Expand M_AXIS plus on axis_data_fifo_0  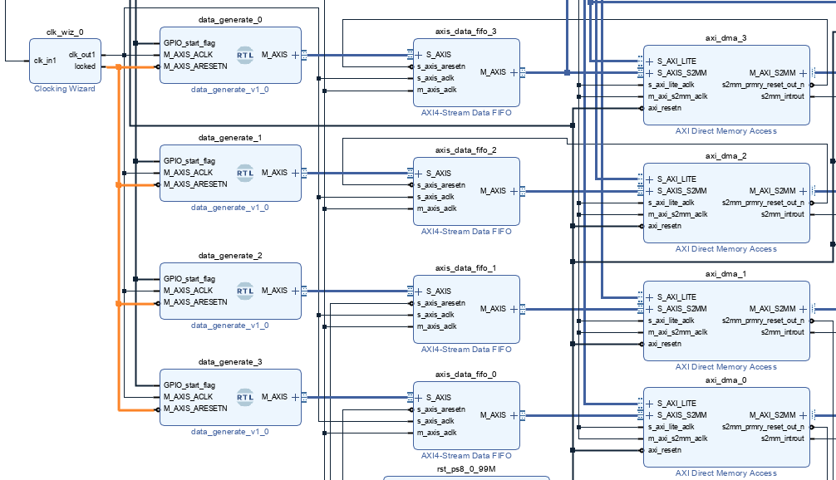(x=514, y=415)
